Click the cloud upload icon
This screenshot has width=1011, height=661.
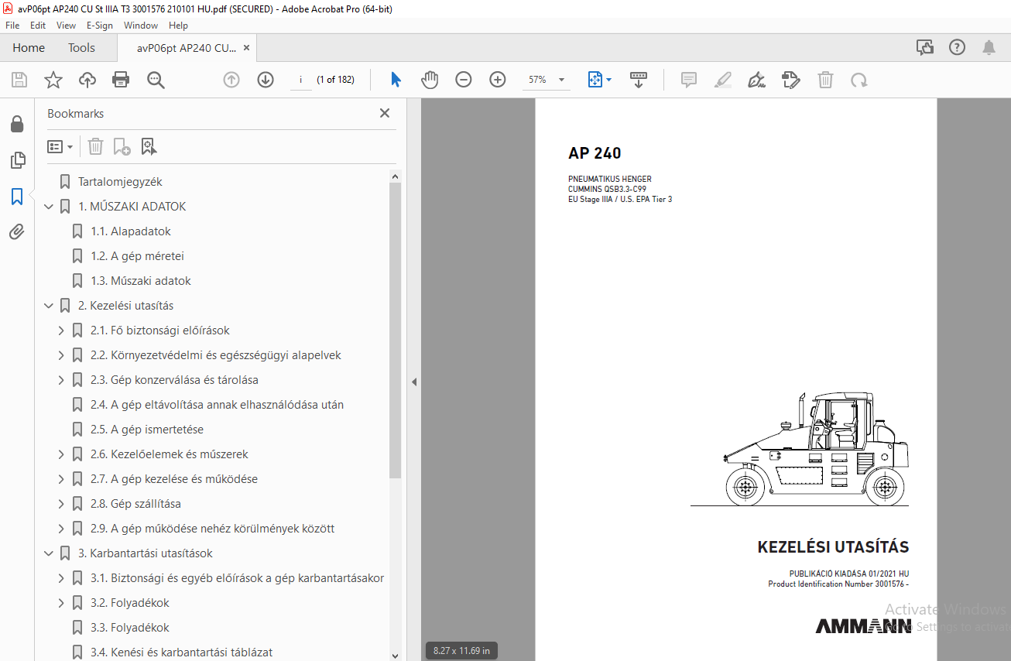pos(87,80)
